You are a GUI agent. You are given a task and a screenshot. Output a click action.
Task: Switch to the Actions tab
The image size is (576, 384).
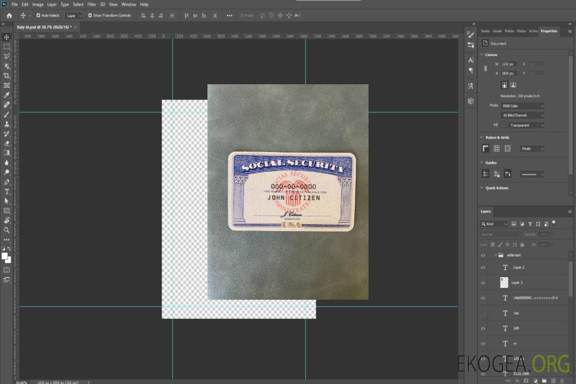533,31
